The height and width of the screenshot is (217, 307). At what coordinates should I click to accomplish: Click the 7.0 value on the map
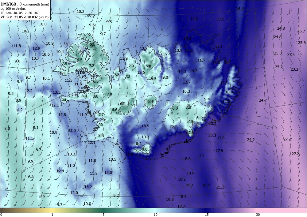click(x=109, y=94)
